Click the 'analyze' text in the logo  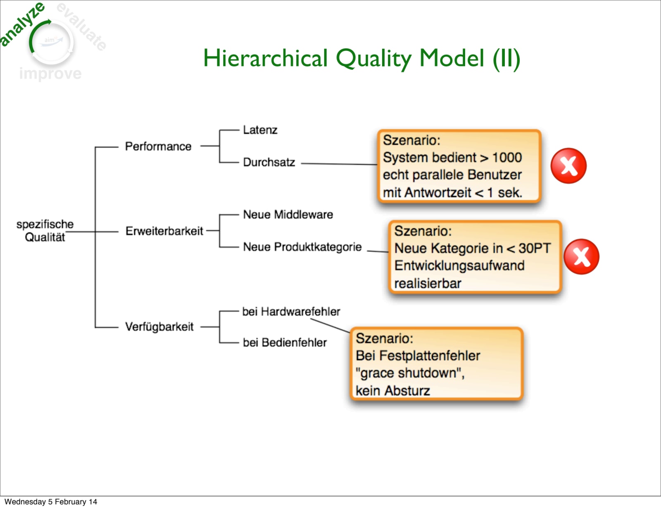click(21, 24)
